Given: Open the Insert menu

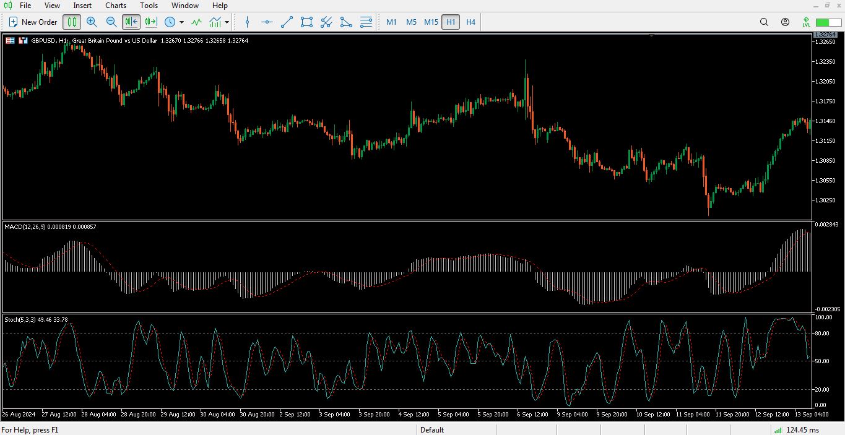Looking at the screenshot, I should (x=82, y=6).
